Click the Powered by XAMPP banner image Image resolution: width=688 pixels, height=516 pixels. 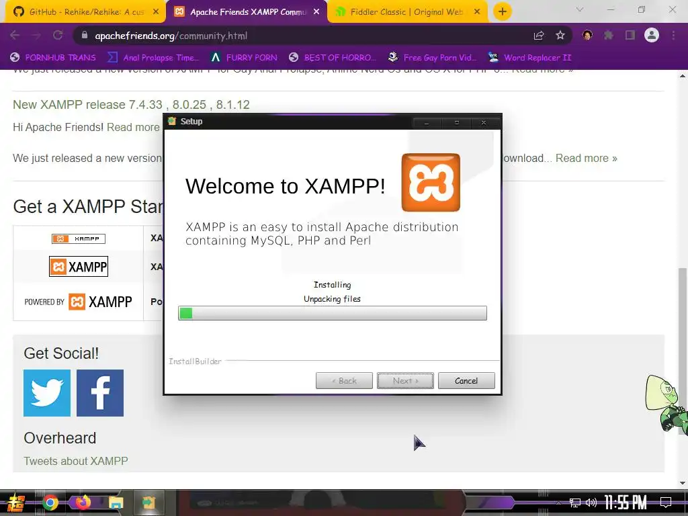point(79,302)
